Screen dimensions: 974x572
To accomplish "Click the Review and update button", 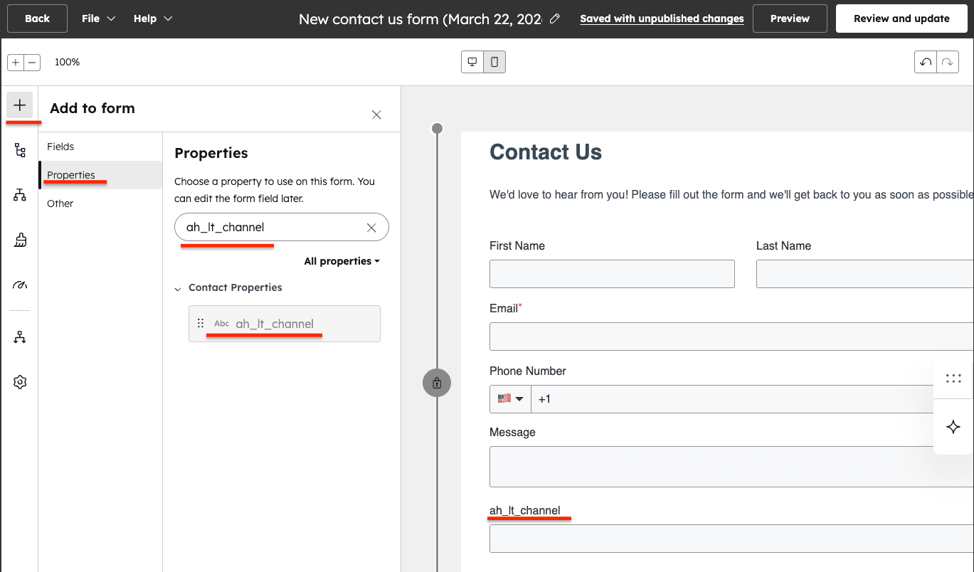I will tap(901, 18).
